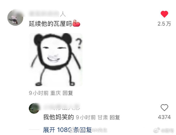
Task: Open the second commenter's round avatar
Action: click(x=34, y=108)
